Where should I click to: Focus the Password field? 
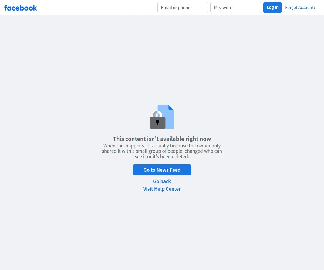click(x=236, y=8)
